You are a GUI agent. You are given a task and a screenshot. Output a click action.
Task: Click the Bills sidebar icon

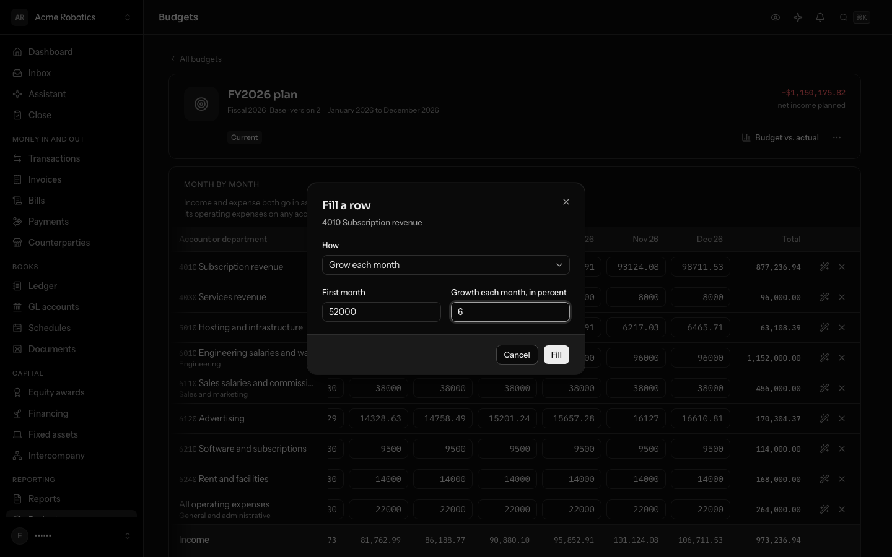pos(17,201)
